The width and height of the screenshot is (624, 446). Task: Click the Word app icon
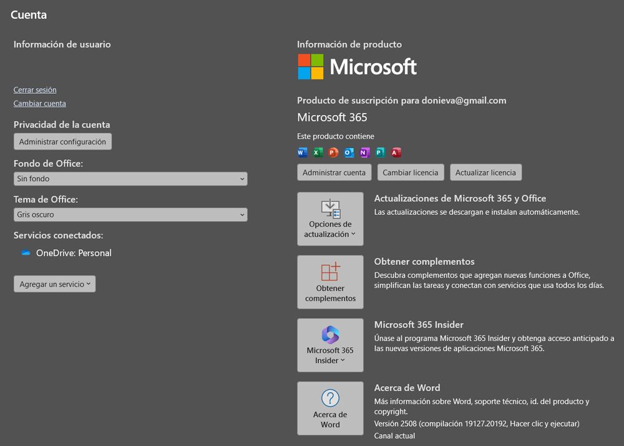pos(302,152)
